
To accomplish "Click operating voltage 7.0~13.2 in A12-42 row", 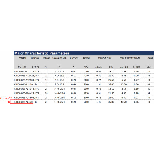I will tap(59, 76).
